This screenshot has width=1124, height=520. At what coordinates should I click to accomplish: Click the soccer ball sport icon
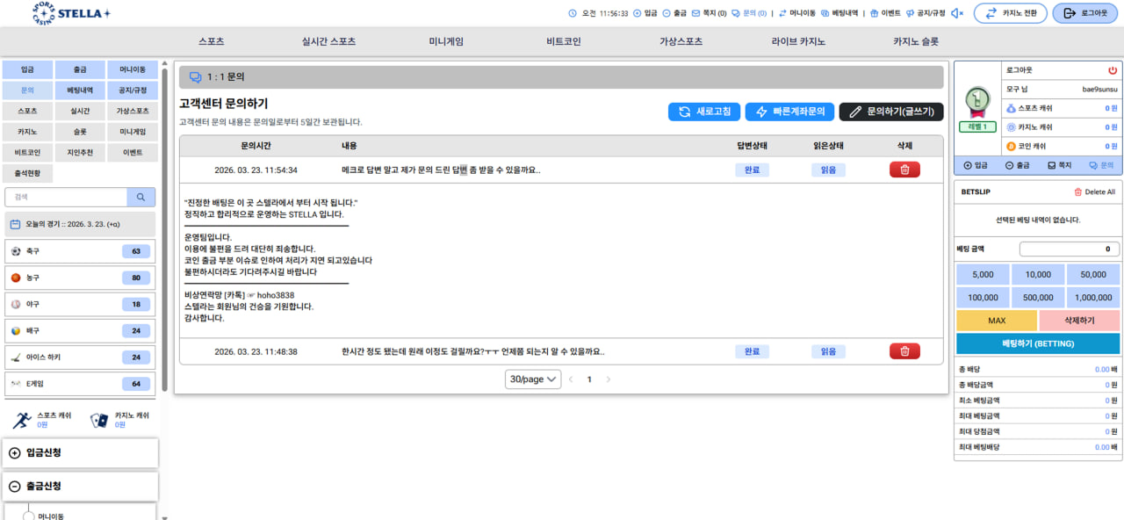point(16,251)
